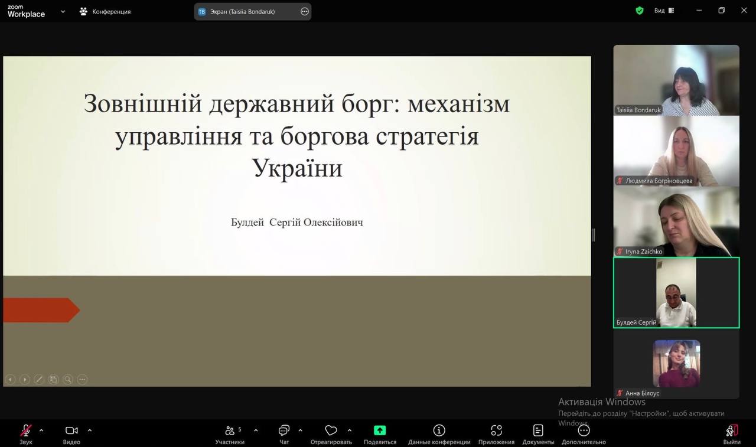Image resolution: width=756 pixels, height=447 pixels.
Task: Expand video options arrow beside Видео
Action: pyautogui.click(x=90, y=430)
